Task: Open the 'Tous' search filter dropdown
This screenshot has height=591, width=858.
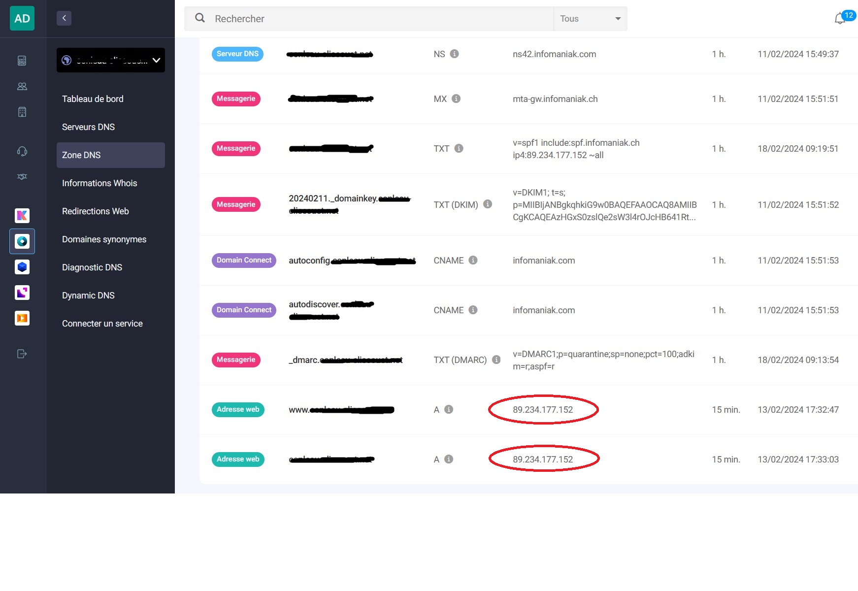Action: (x=590, y=19)
